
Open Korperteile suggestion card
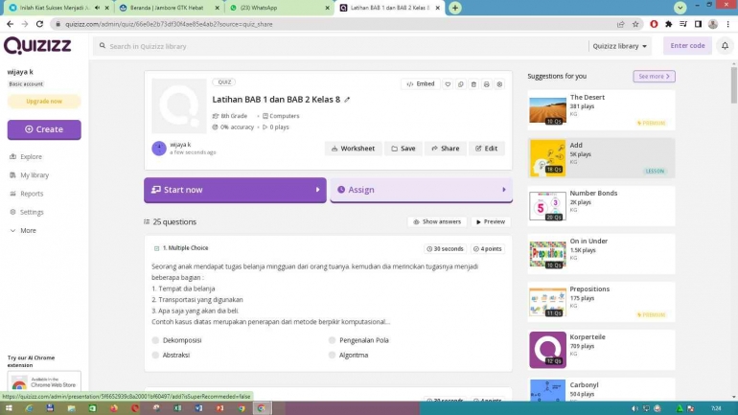(x=601, y=350)
